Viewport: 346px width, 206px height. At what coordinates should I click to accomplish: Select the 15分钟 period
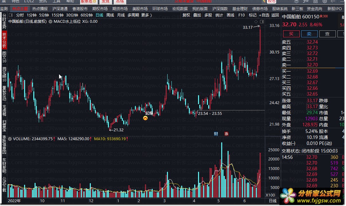pyautogui.click(x=57, y=15)
